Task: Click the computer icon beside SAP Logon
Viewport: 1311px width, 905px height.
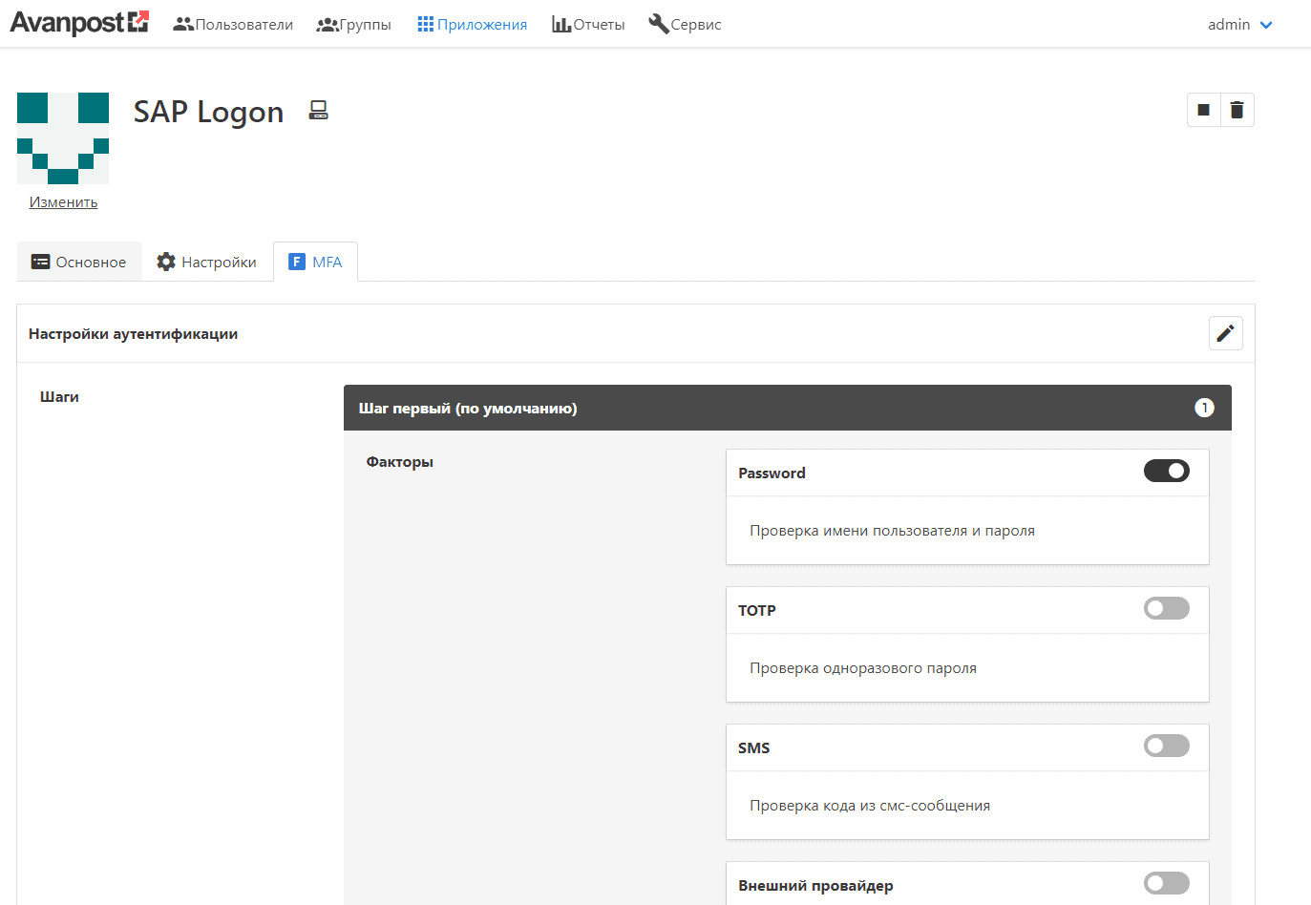Action: click(318, 111)
